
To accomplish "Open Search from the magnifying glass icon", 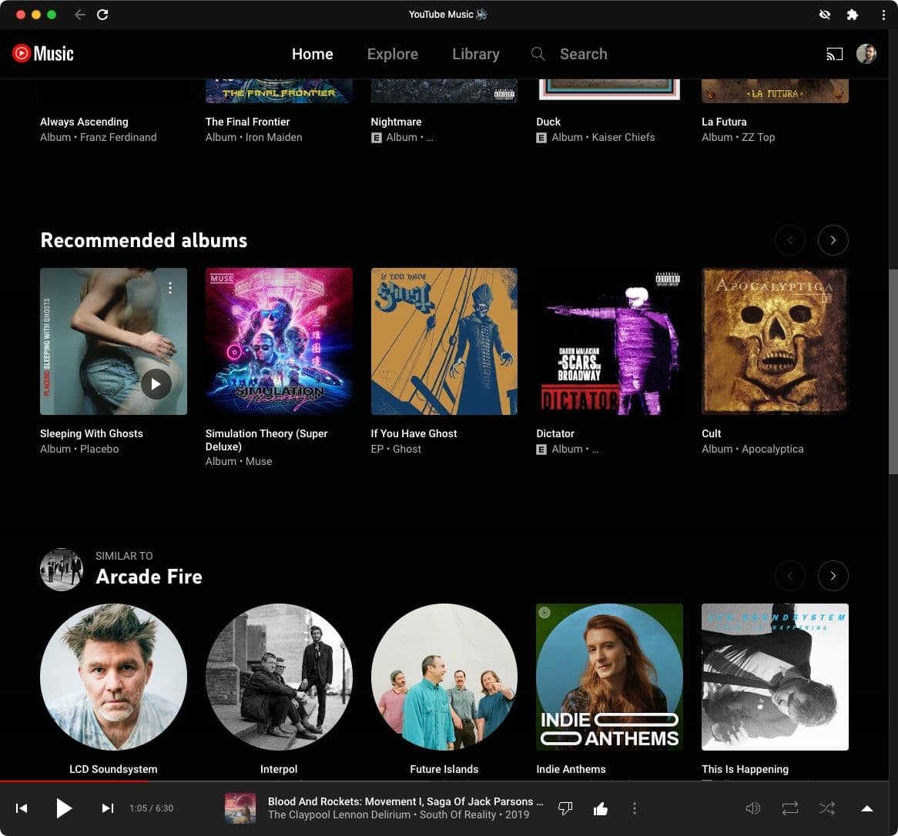I will (538, 54).
